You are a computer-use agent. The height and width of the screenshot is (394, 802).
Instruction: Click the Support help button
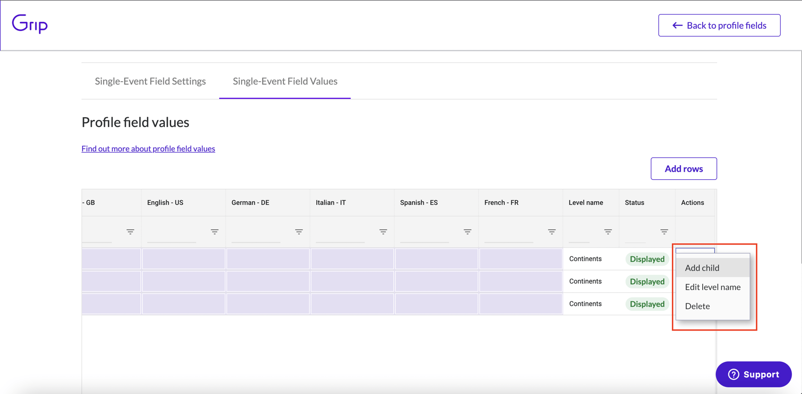click(x=754, y=374)
